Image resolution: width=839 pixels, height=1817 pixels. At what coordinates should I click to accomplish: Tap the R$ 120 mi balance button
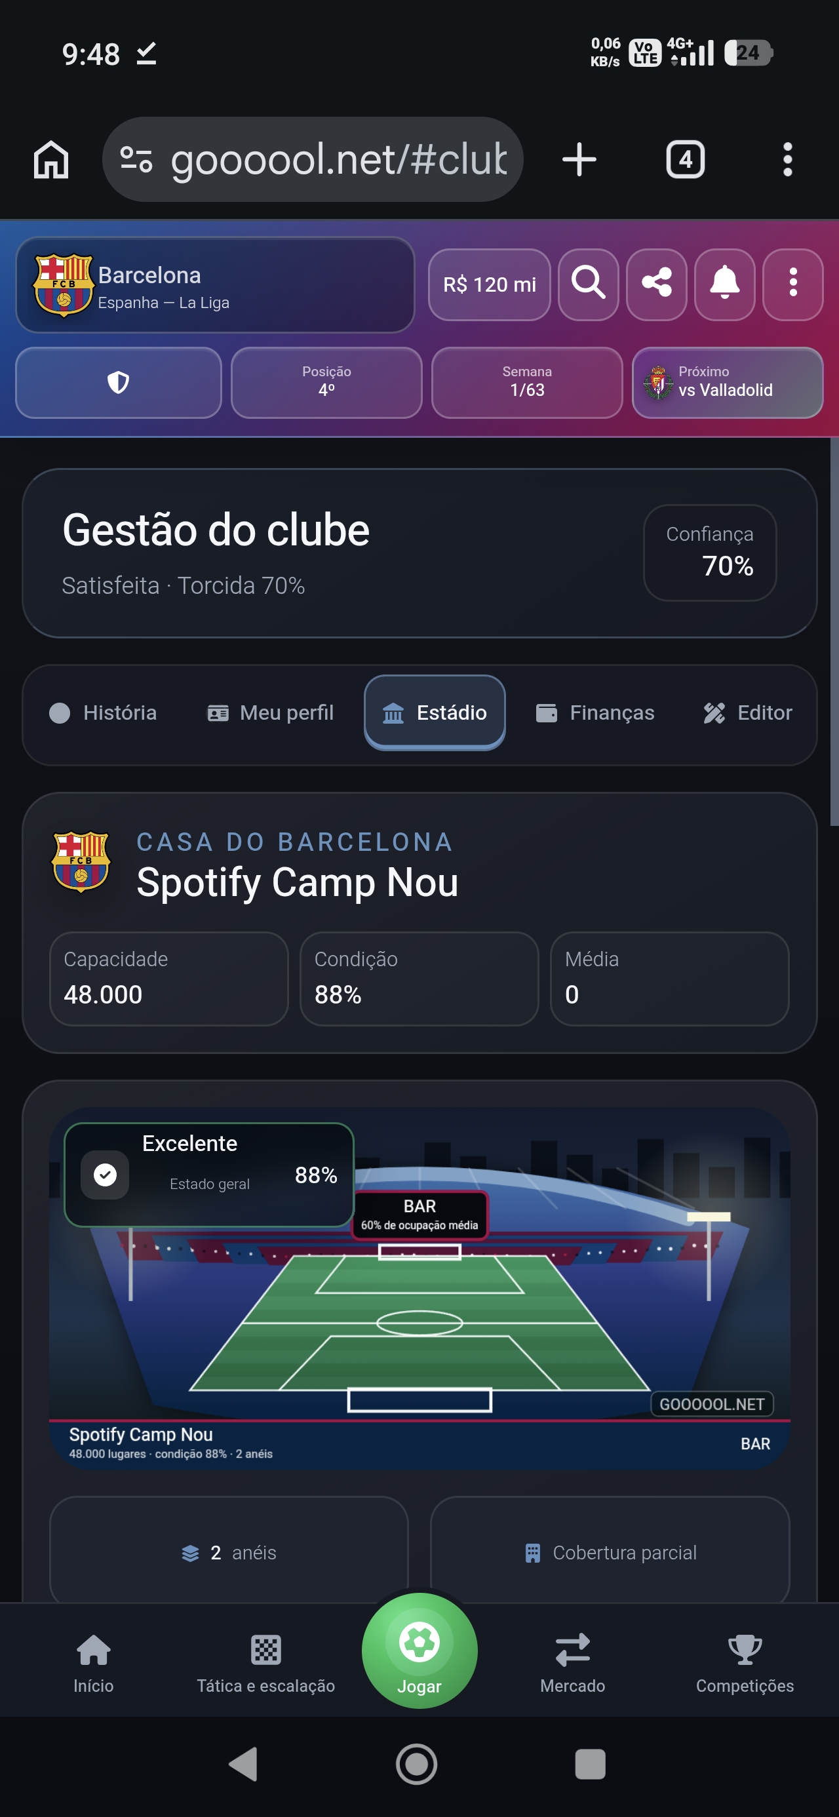click(x=489, y=284)
